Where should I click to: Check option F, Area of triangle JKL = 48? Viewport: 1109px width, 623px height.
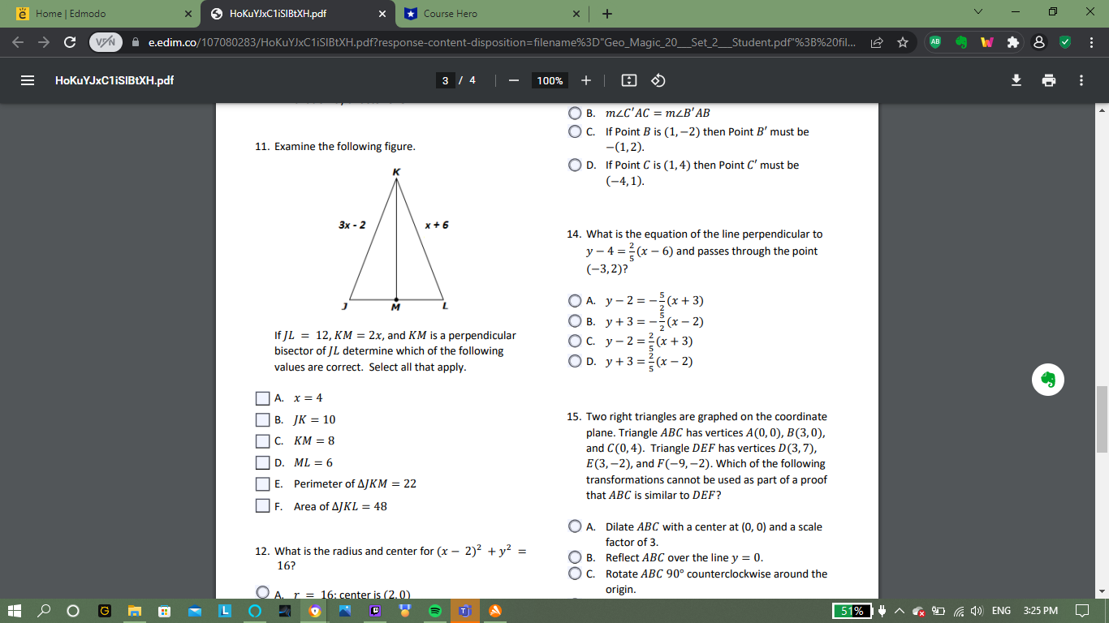click(262, 505)
